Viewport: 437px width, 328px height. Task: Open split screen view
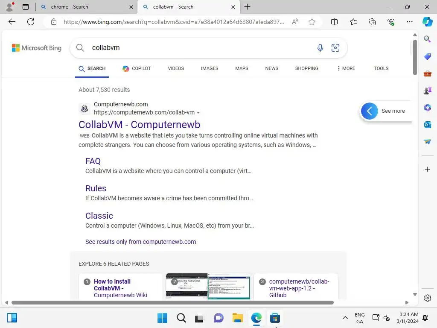pos(334,22)
